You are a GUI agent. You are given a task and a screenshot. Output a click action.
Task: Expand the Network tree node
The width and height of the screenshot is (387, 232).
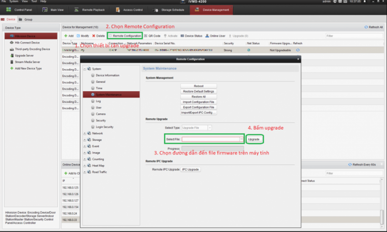pos(85,133)
